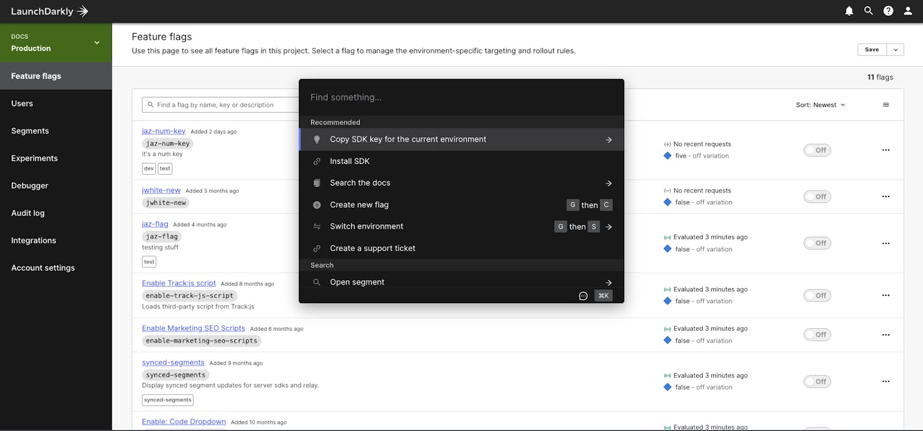Select Switch environment command

click(x=461, y=227)
